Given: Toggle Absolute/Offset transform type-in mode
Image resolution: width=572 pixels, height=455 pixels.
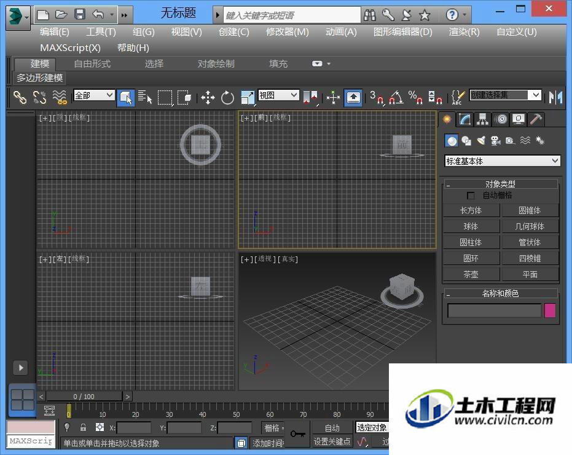Looking at the screenshot, I should 100,427.
